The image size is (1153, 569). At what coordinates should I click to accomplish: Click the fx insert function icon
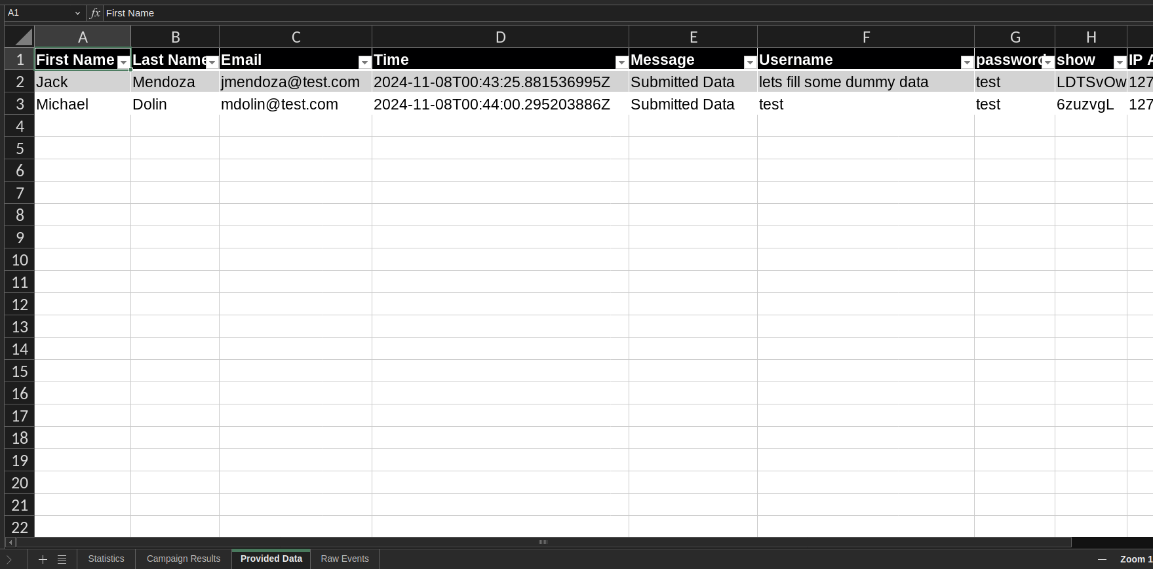click(95, 13)
